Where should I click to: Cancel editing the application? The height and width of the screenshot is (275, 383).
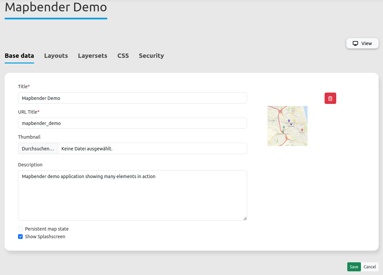[370, 267]
